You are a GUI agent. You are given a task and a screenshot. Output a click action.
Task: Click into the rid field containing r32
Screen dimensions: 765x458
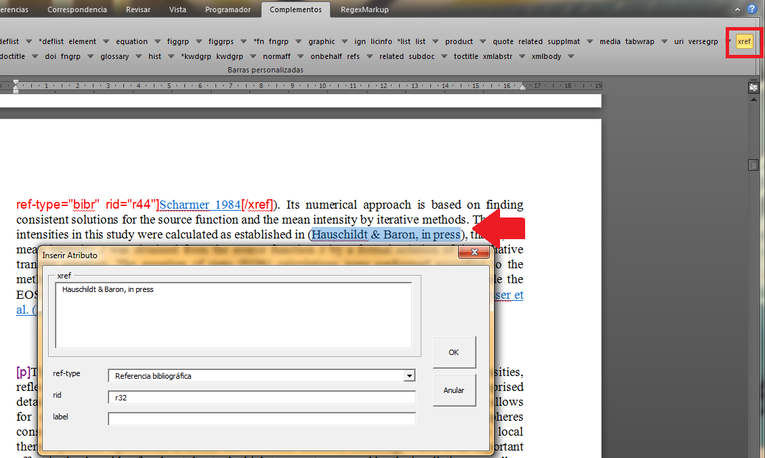pos(262,398)
